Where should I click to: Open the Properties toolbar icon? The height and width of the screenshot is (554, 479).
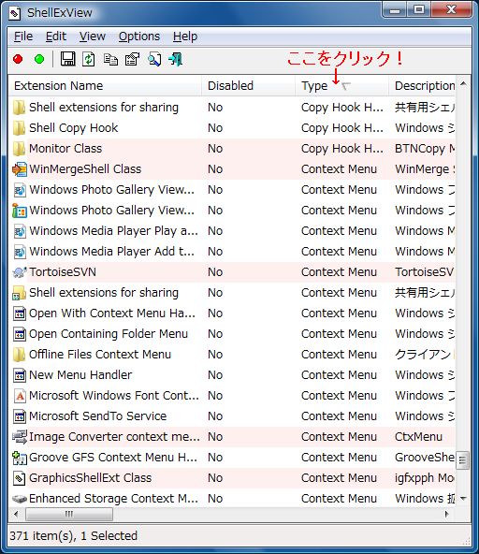[132, 59]
